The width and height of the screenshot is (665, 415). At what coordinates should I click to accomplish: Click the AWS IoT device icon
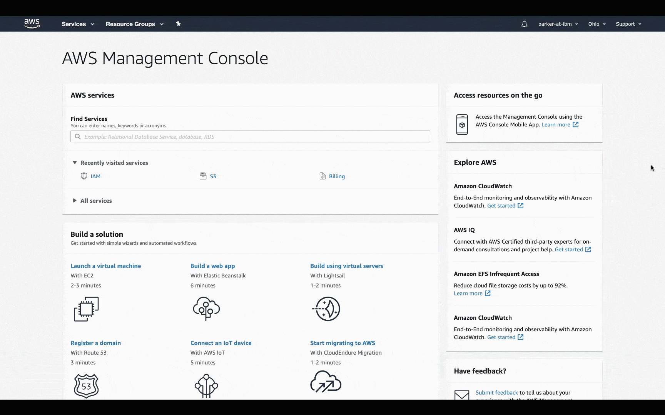(206, 386)
